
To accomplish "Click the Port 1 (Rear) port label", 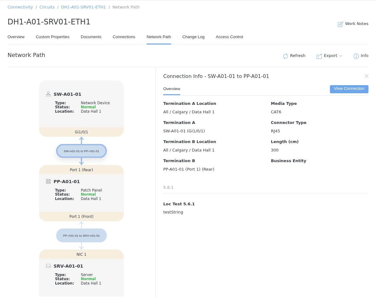I will pos(81,170).
